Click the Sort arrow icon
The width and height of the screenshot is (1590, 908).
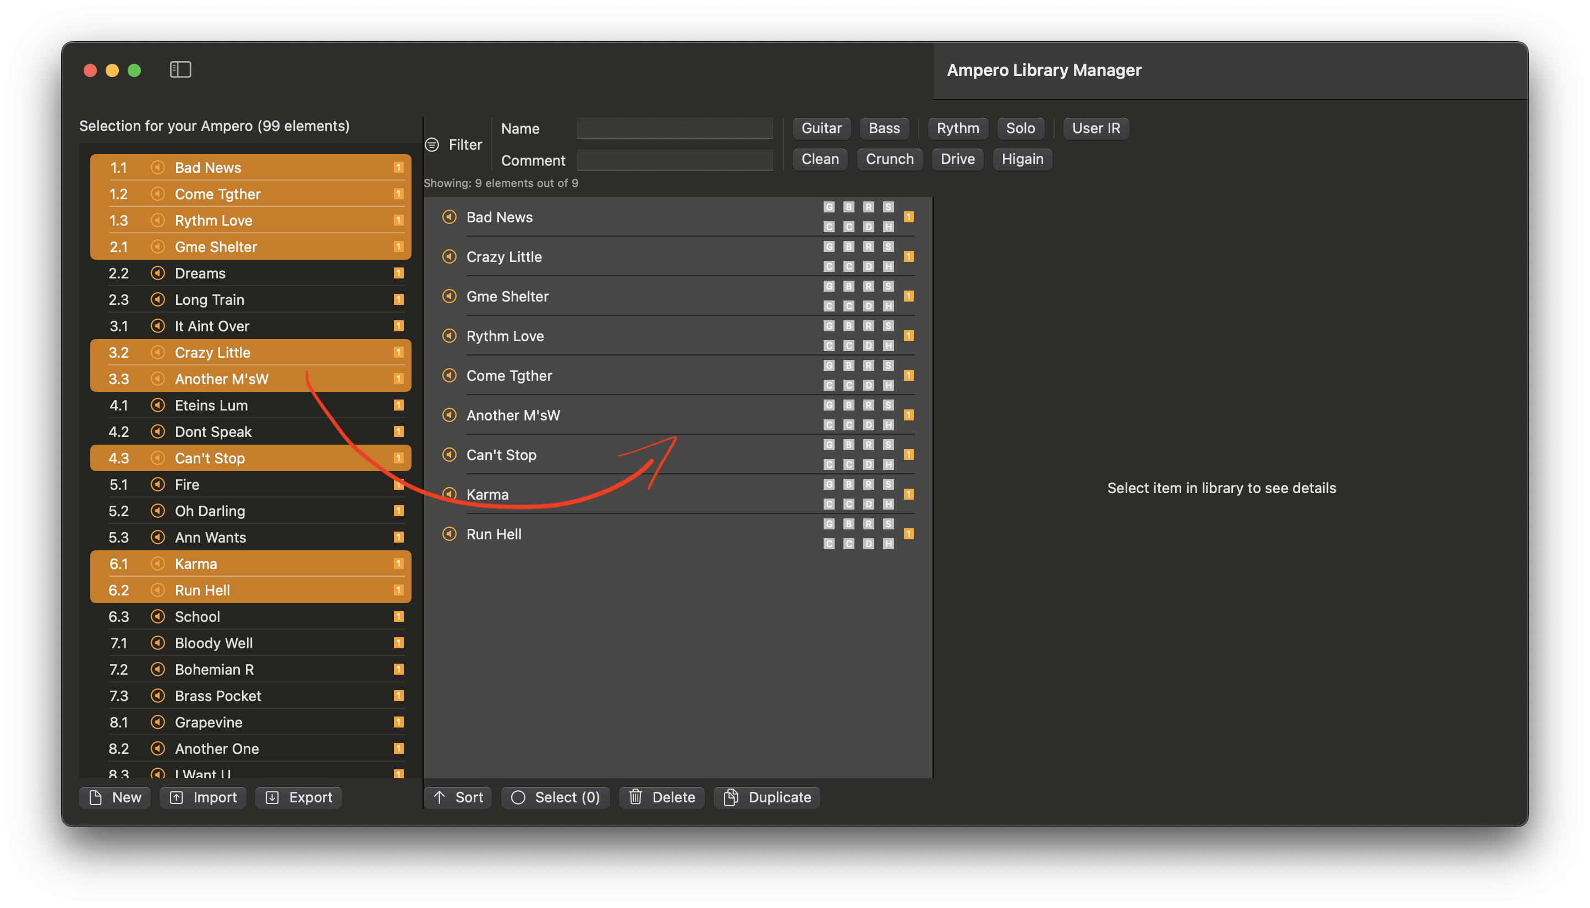tap(440, 797)
